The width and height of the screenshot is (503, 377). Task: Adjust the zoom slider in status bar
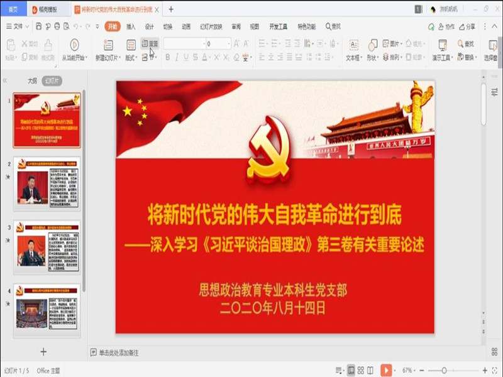444,370
